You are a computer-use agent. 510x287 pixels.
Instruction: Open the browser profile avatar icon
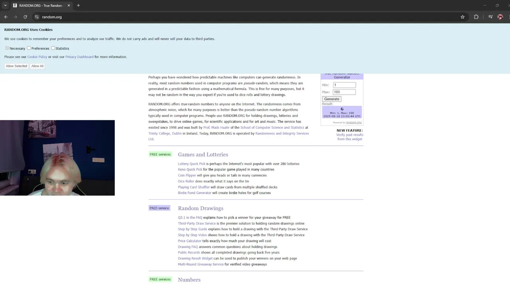point(500,17)
